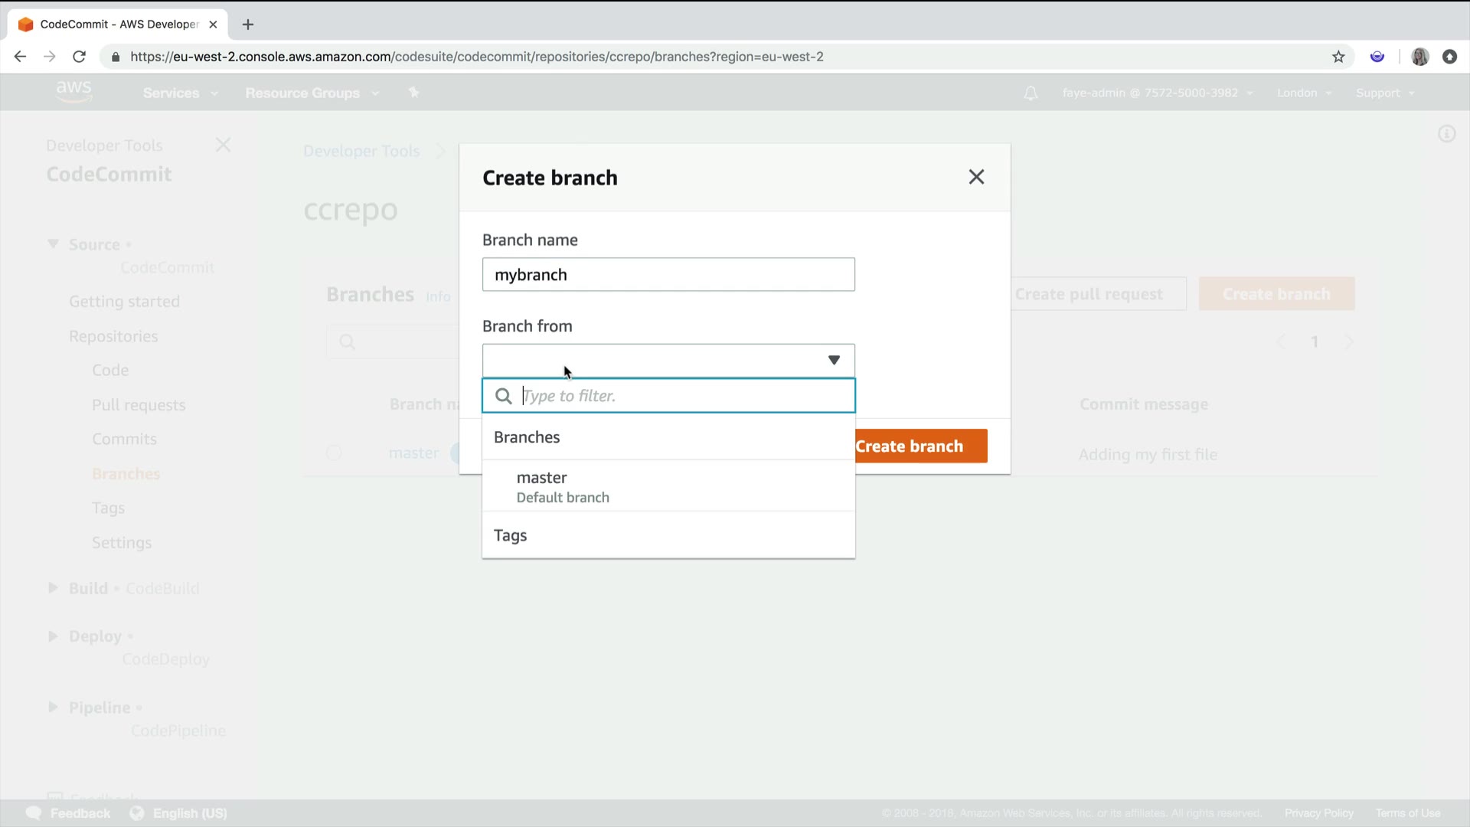Screen dimensions: 1470x827
Task: Click the Type to filter field
Action: pos(681,396)
